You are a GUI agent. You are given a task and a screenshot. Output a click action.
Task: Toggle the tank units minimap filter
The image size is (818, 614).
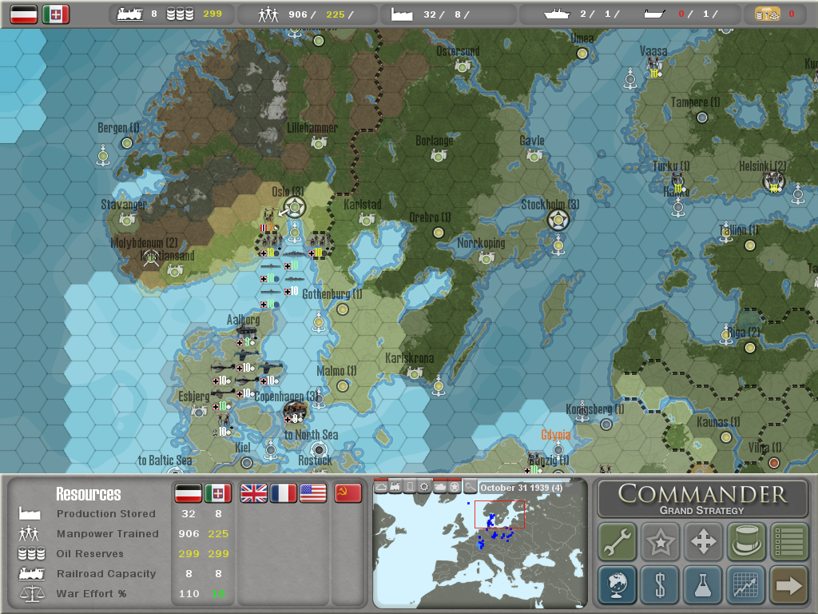(440, 487)
